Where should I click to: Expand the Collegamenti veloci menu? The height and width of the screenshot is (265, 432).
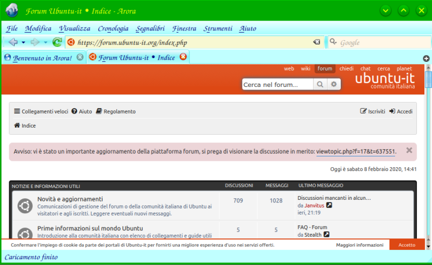pyautogui.click(x=41, y=111)
